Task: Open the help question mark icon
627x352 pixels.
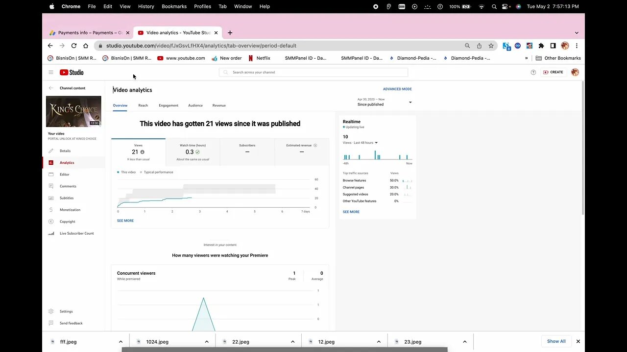Action: pos(533,72)
